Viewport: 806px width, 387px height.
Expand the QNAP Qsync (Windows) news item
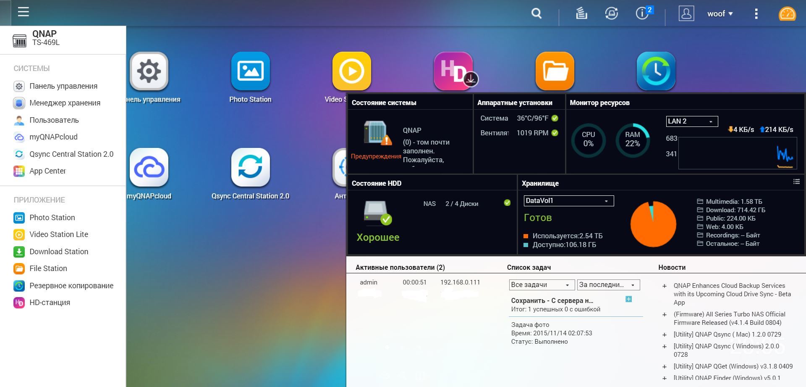(665, 347)
